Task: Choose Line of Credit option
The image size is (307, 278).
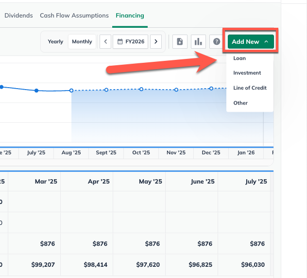Action: tap(250, 88)
